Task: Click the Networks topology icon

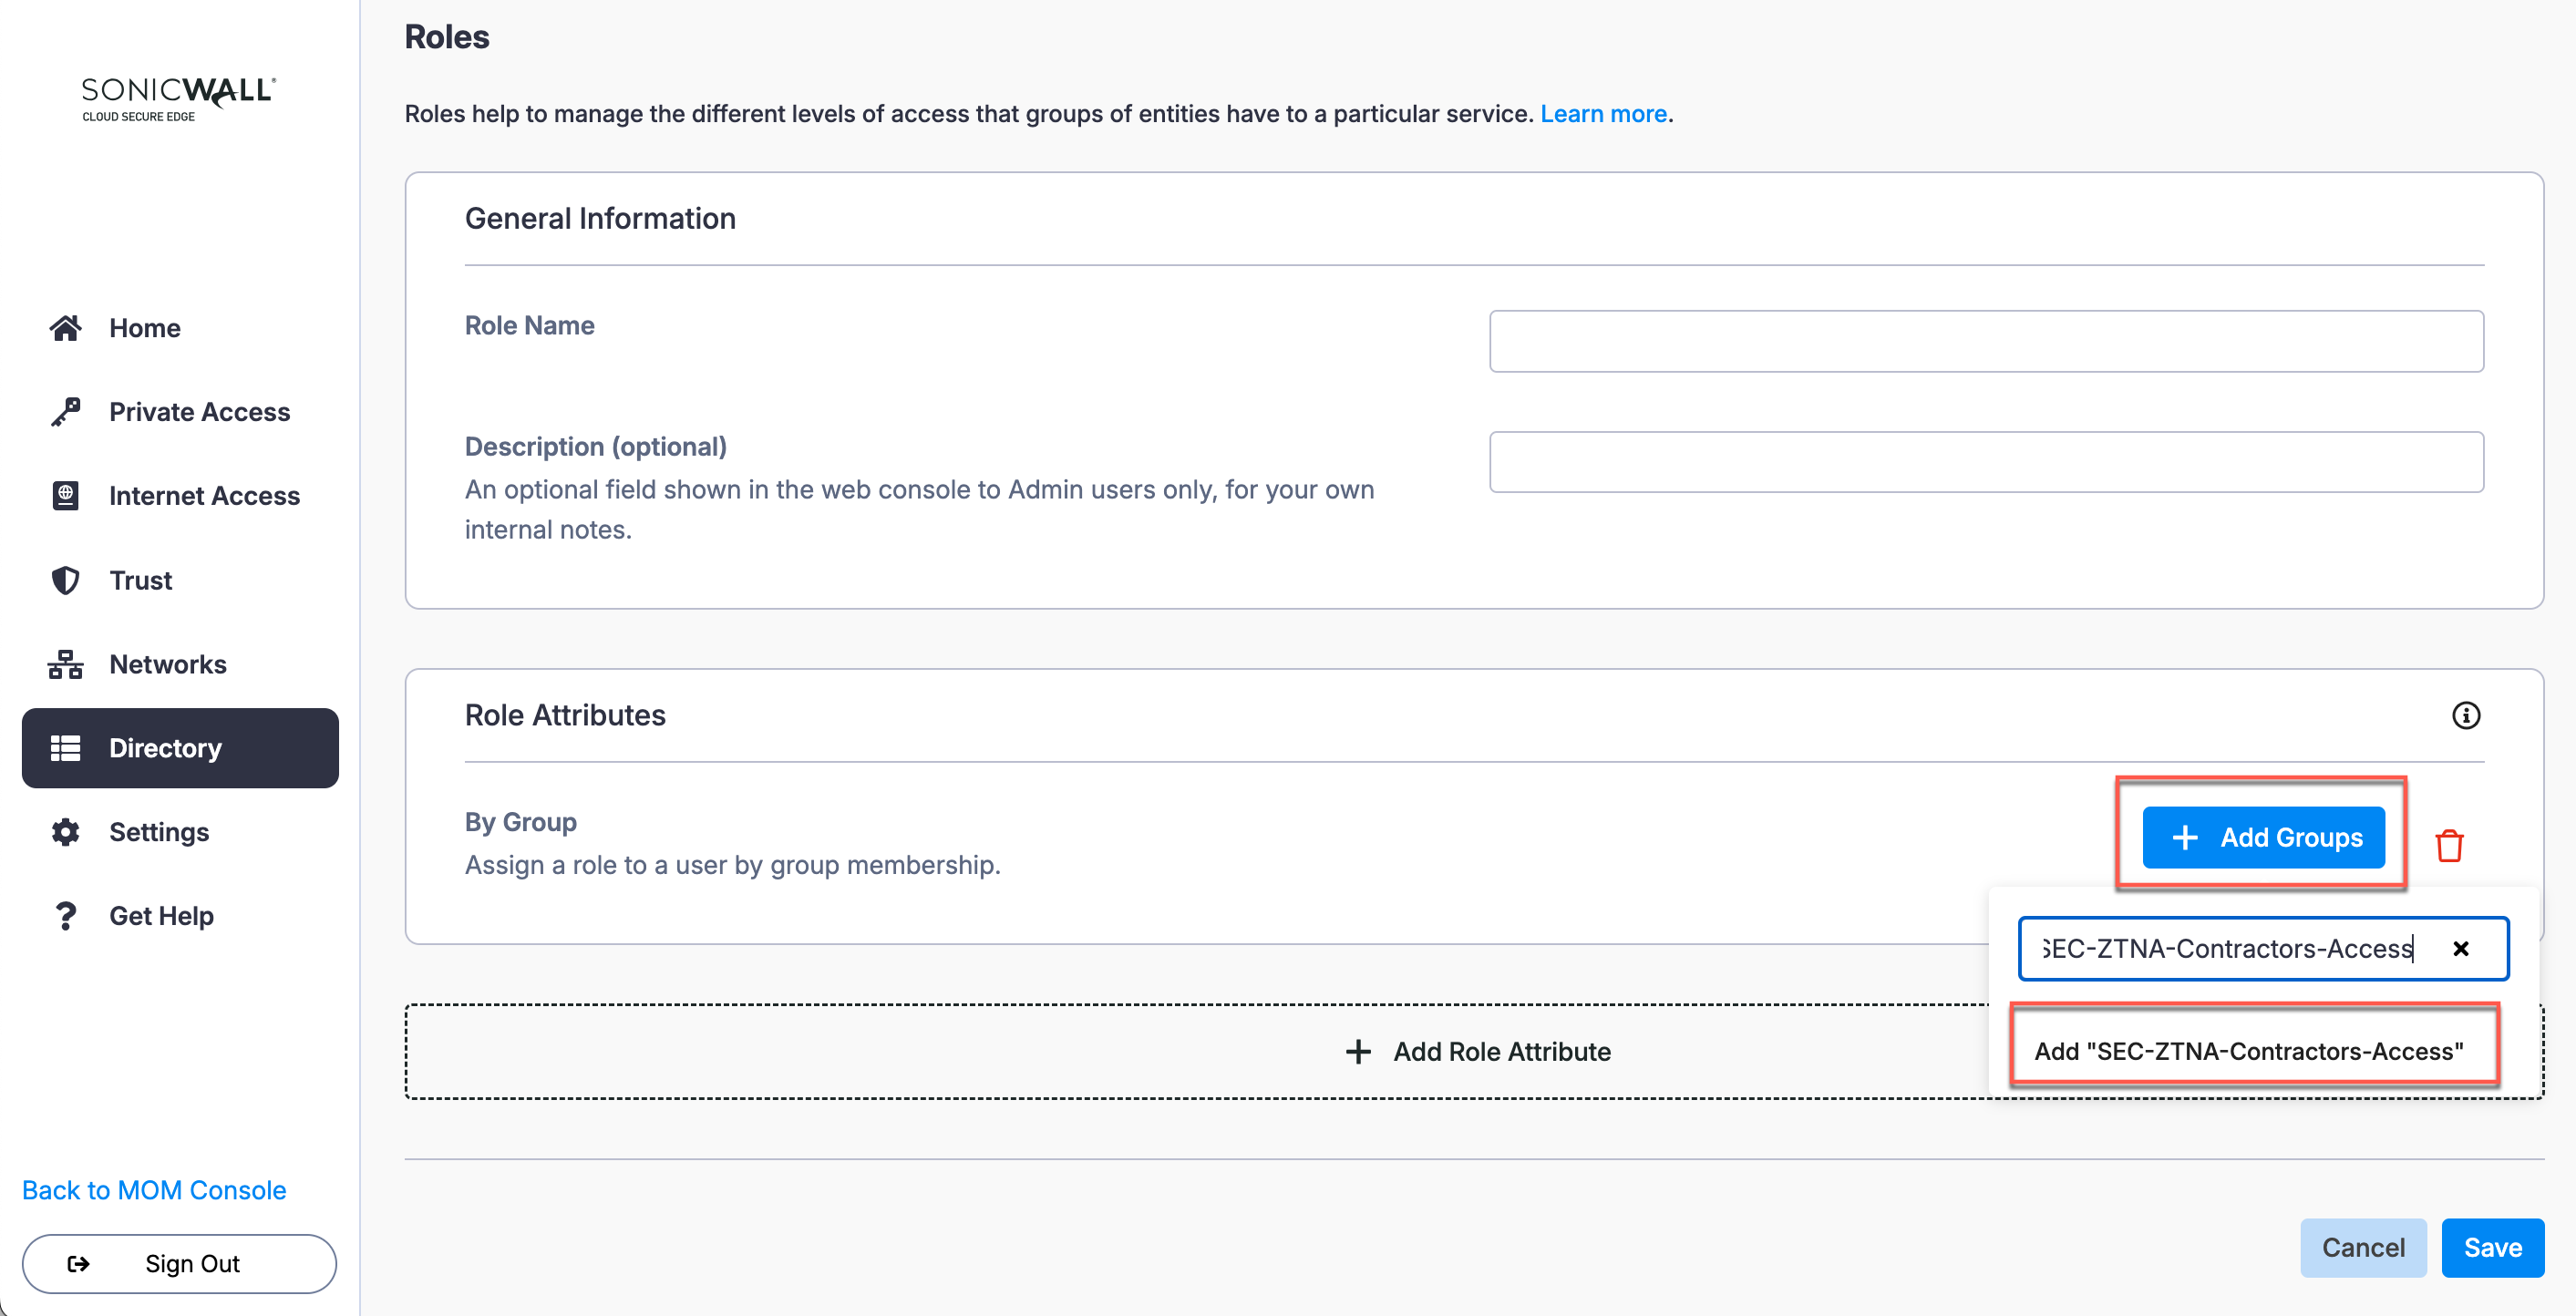Action: (x=66, y=664)
